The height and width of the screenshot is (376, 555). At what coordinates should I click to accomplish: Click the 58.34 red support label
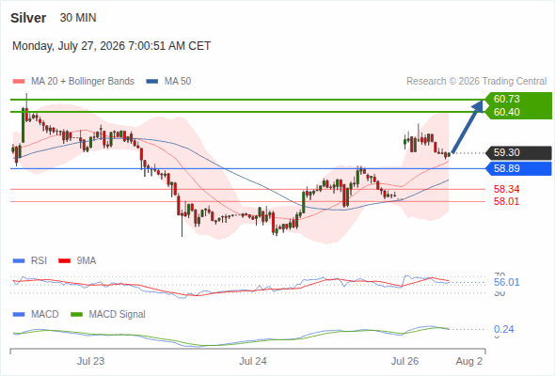(506, 189)
